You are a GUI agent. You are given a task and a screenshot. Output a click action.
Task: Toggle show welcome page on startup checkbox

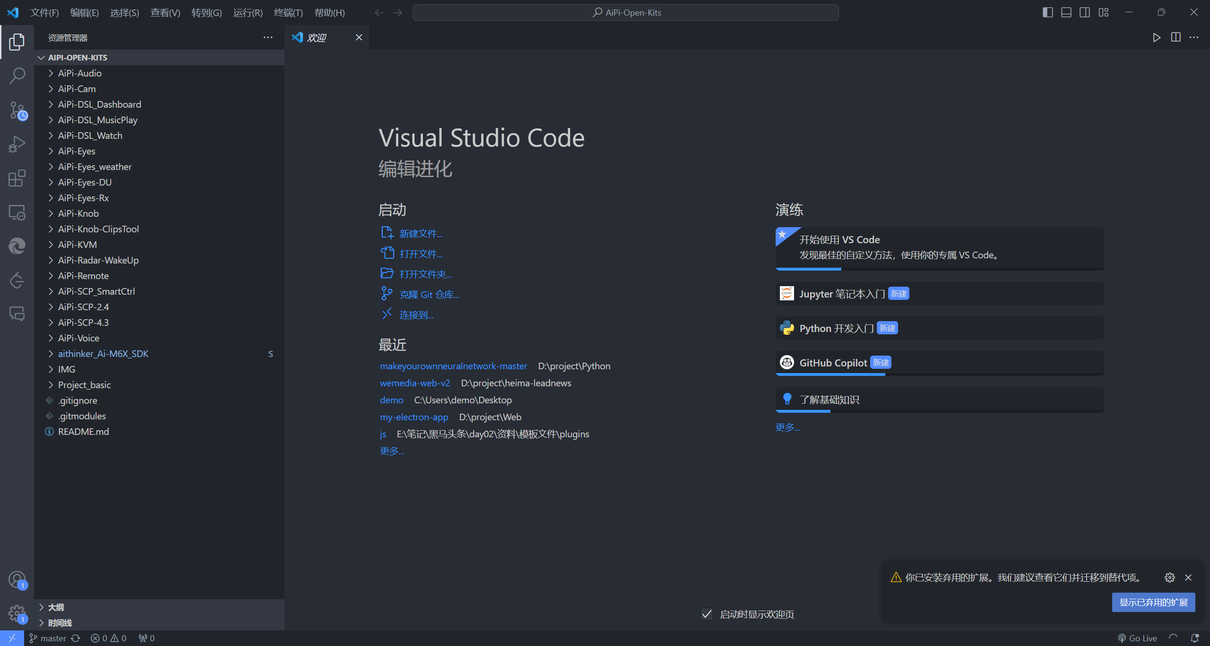click(x=707, y=614)
